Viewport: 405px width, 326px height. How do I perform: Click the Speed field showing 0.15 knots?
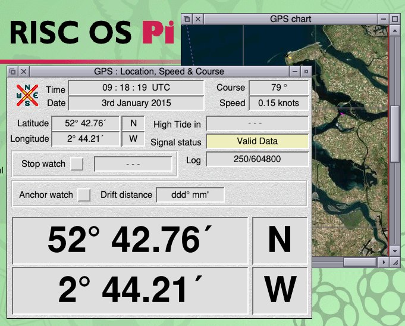[279, 103]
